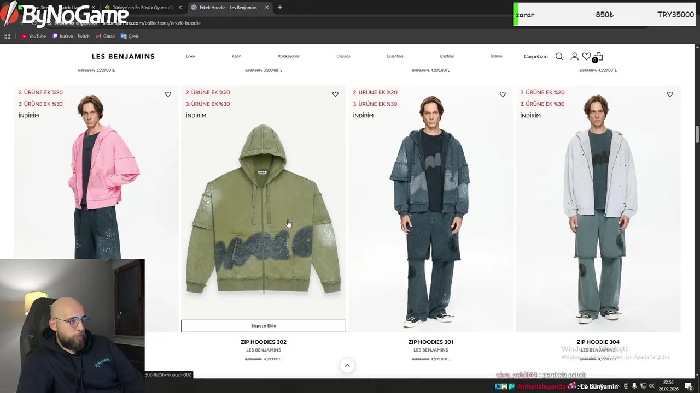The width and height of the screenshot is (700, 393).
Task: Open the Windows notification center icon
Action: click(689, 386)
